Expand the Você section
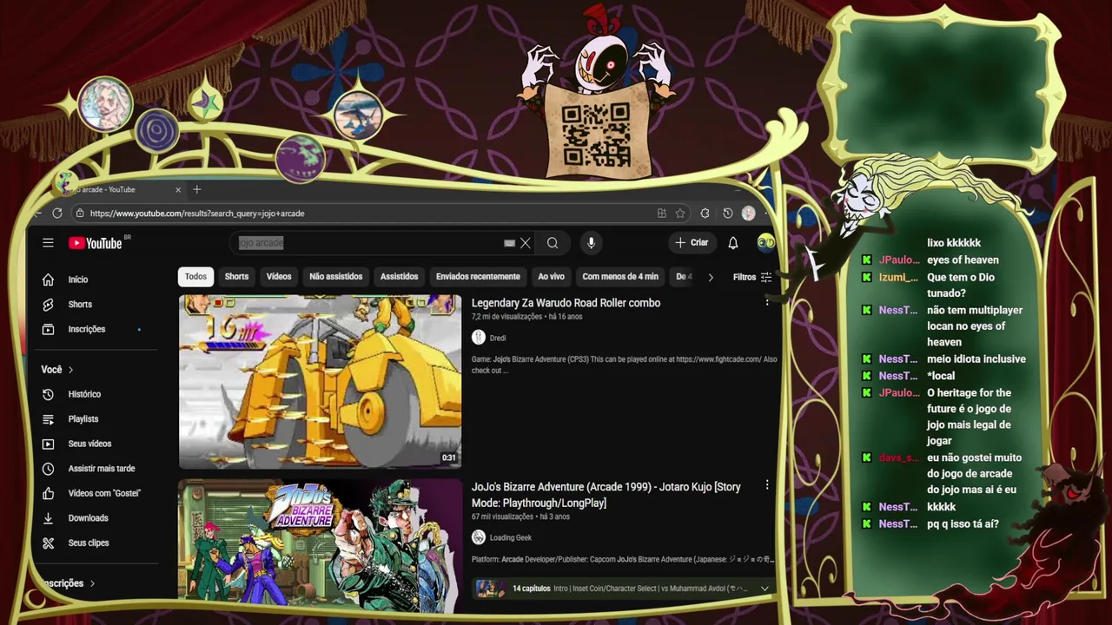Image resolution: width=1112 pixels, height=625 pixels. 57,370
